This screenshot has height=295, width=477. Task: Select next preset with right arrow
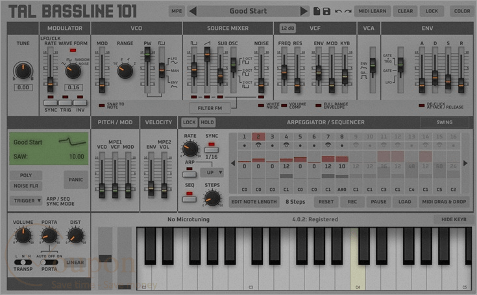304,11
